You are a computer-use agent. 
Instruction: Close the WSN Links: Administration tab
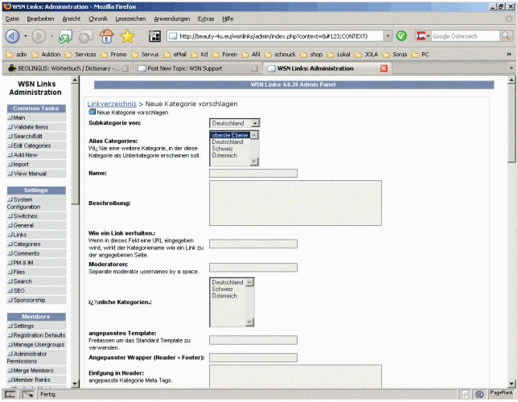click(384, 68)
